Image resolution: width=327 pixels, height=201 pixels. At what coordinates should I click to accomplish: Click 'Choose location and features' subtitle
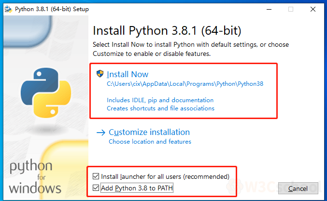(x=150, y=142)
